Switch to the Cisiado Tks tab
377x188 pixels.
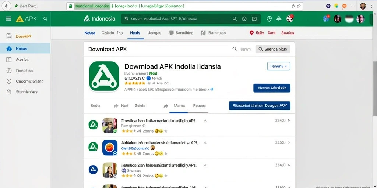point(112,33)
